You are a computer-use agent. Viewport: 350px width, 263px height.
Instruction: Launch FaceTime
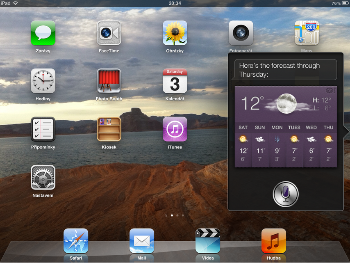(x=109, y=33)
